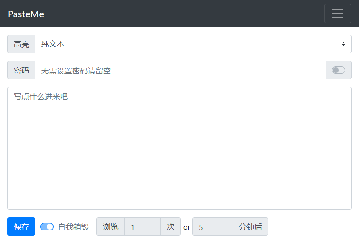Click the 自我销毁 label text
Screen dimensions: 359x244
coord(74,227)
